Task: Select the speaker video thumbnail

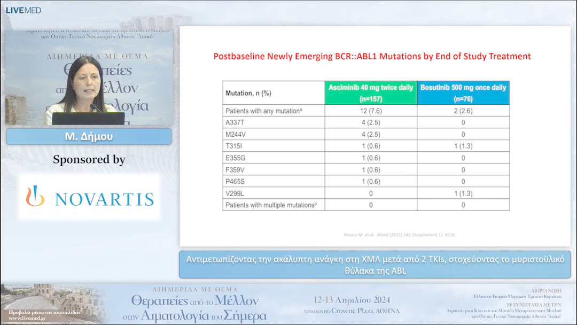Action: [89, 79]
